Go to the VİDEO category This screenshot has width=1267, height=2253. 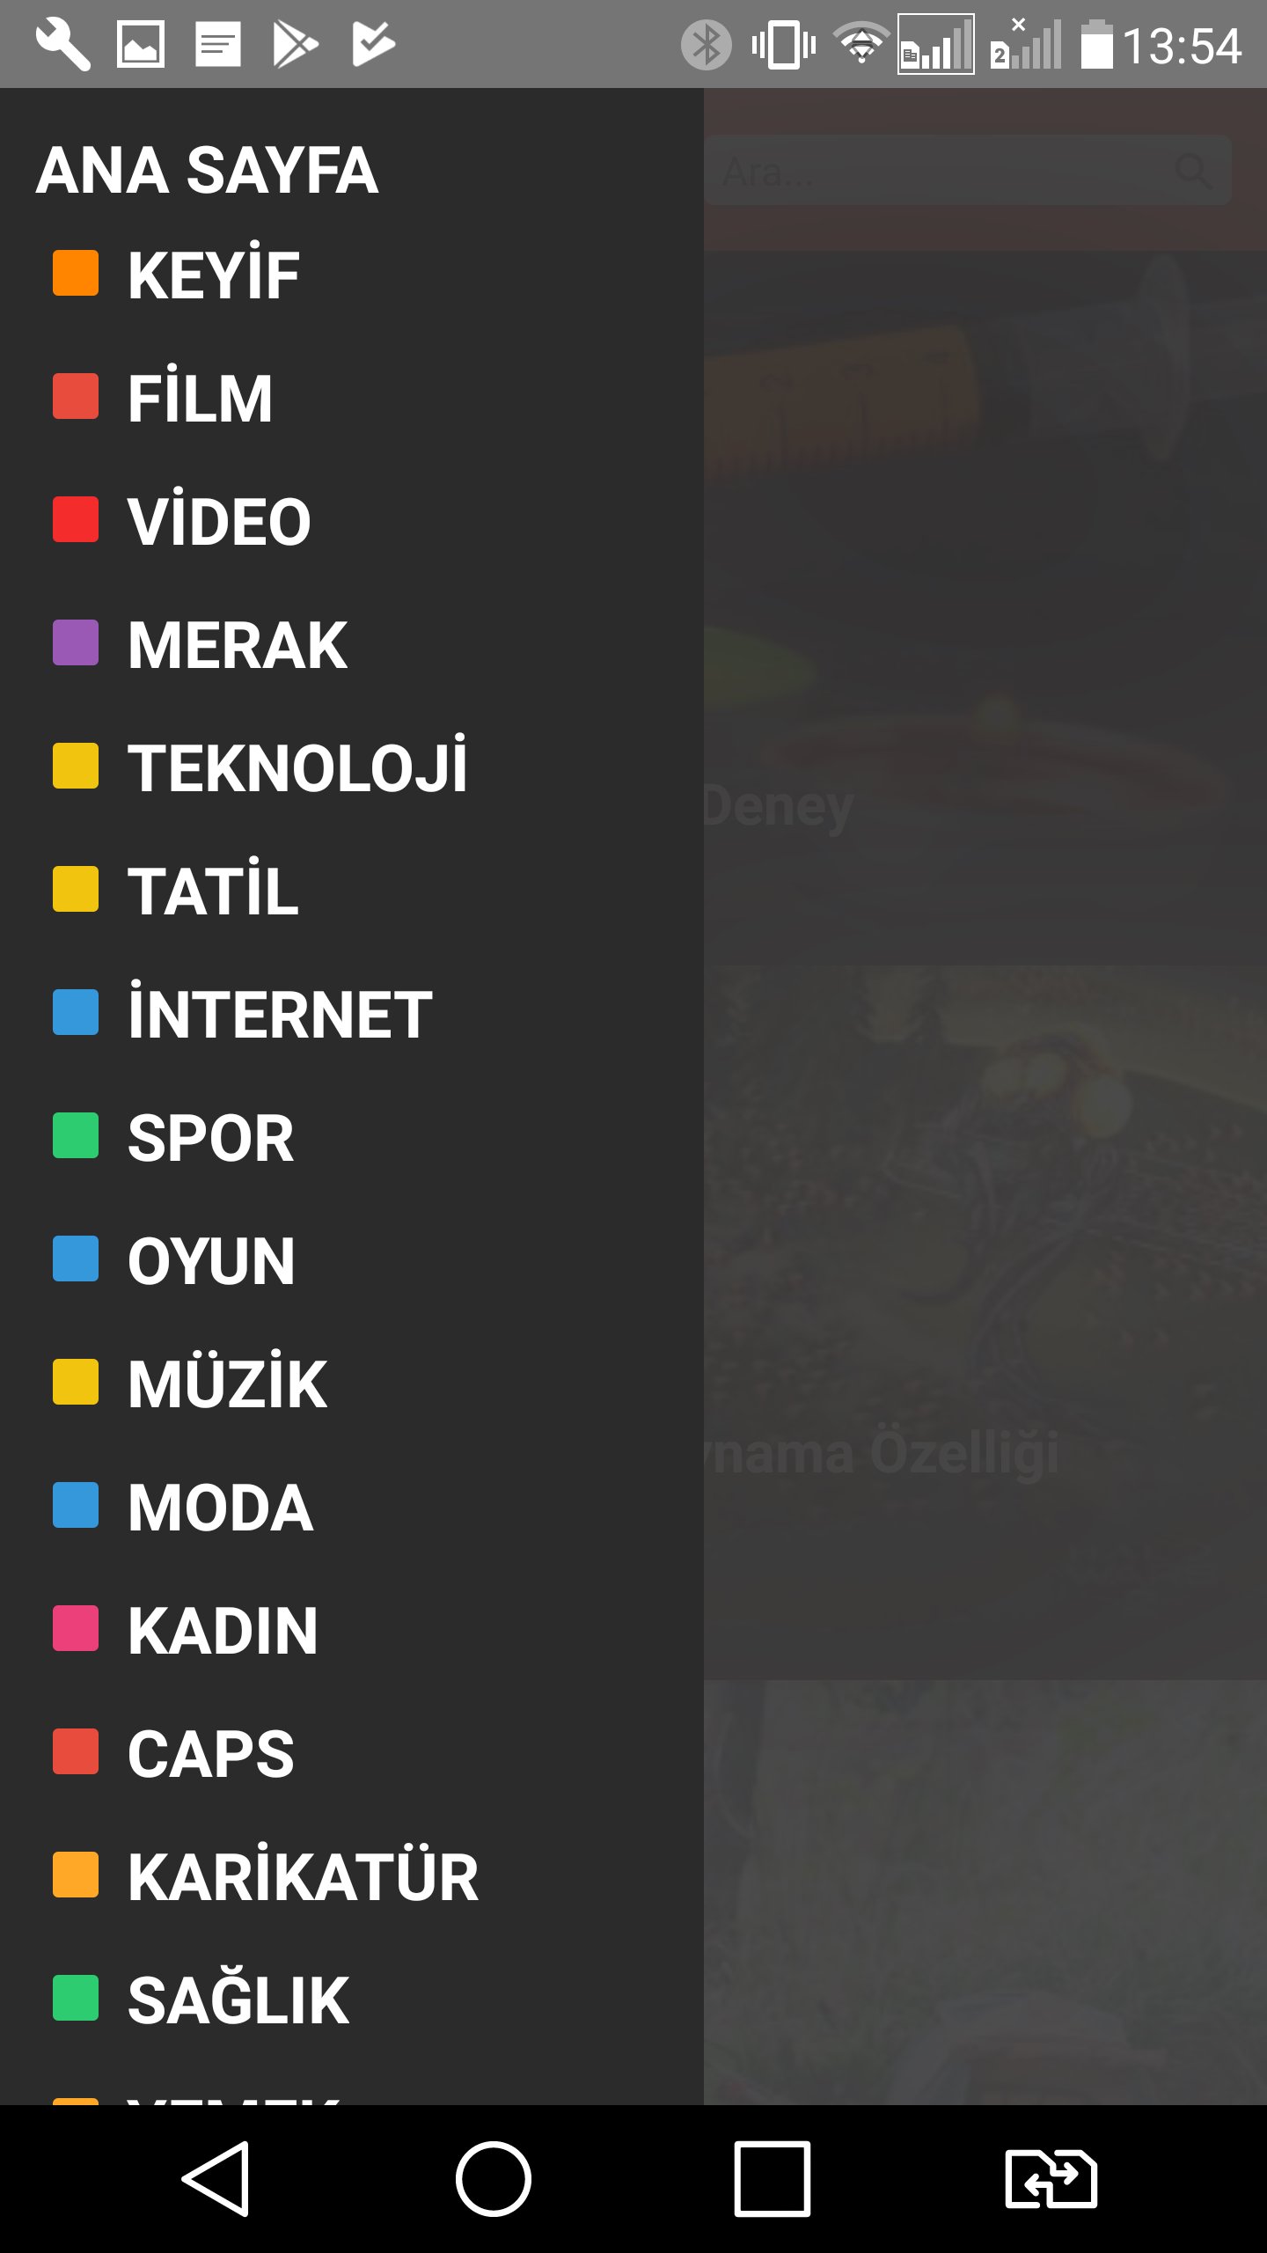tap(219, 521)
